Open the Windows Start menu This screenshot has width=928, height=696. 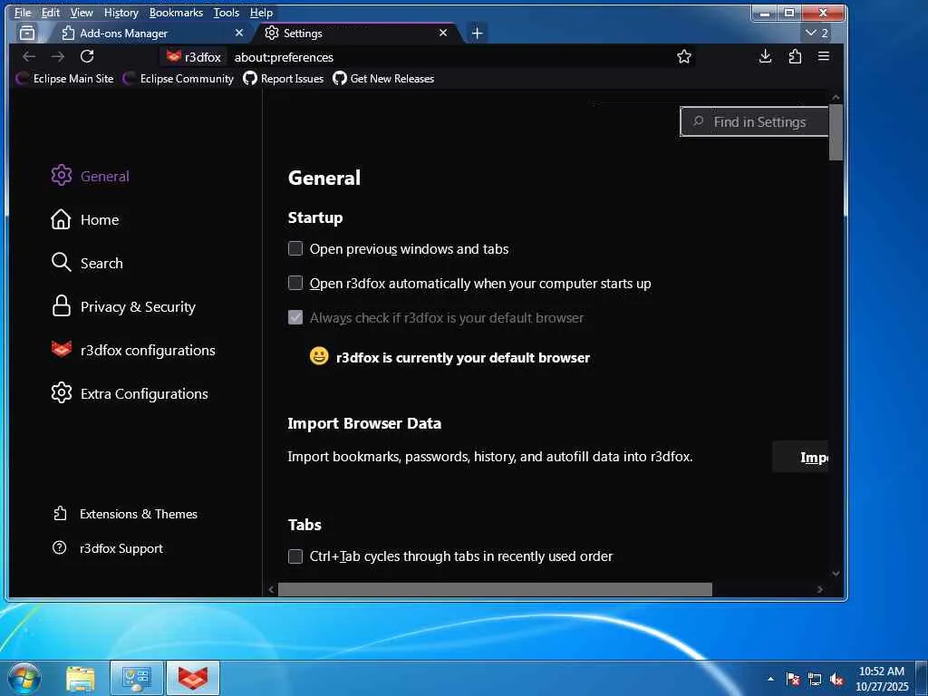click(x=24, y=678)
